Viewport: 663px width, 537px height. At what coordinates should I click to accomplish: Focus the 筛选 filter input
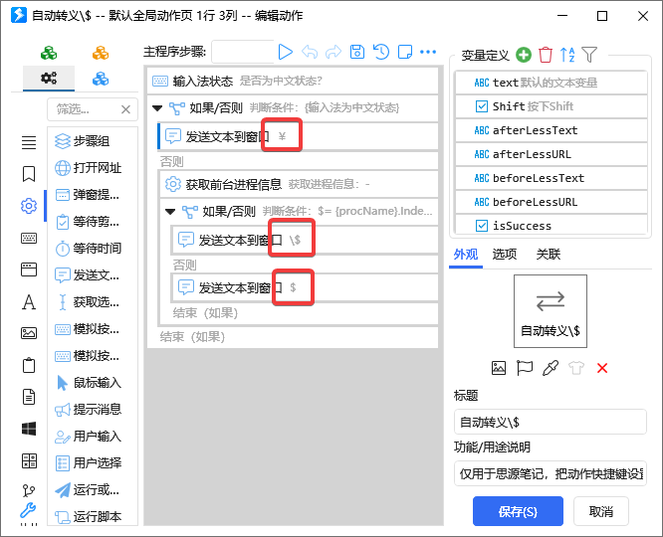[x=85, y=109]
